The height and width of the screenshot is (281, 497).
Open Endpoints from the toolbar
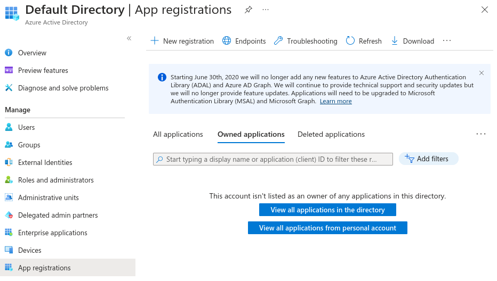(x=244, y=41)
